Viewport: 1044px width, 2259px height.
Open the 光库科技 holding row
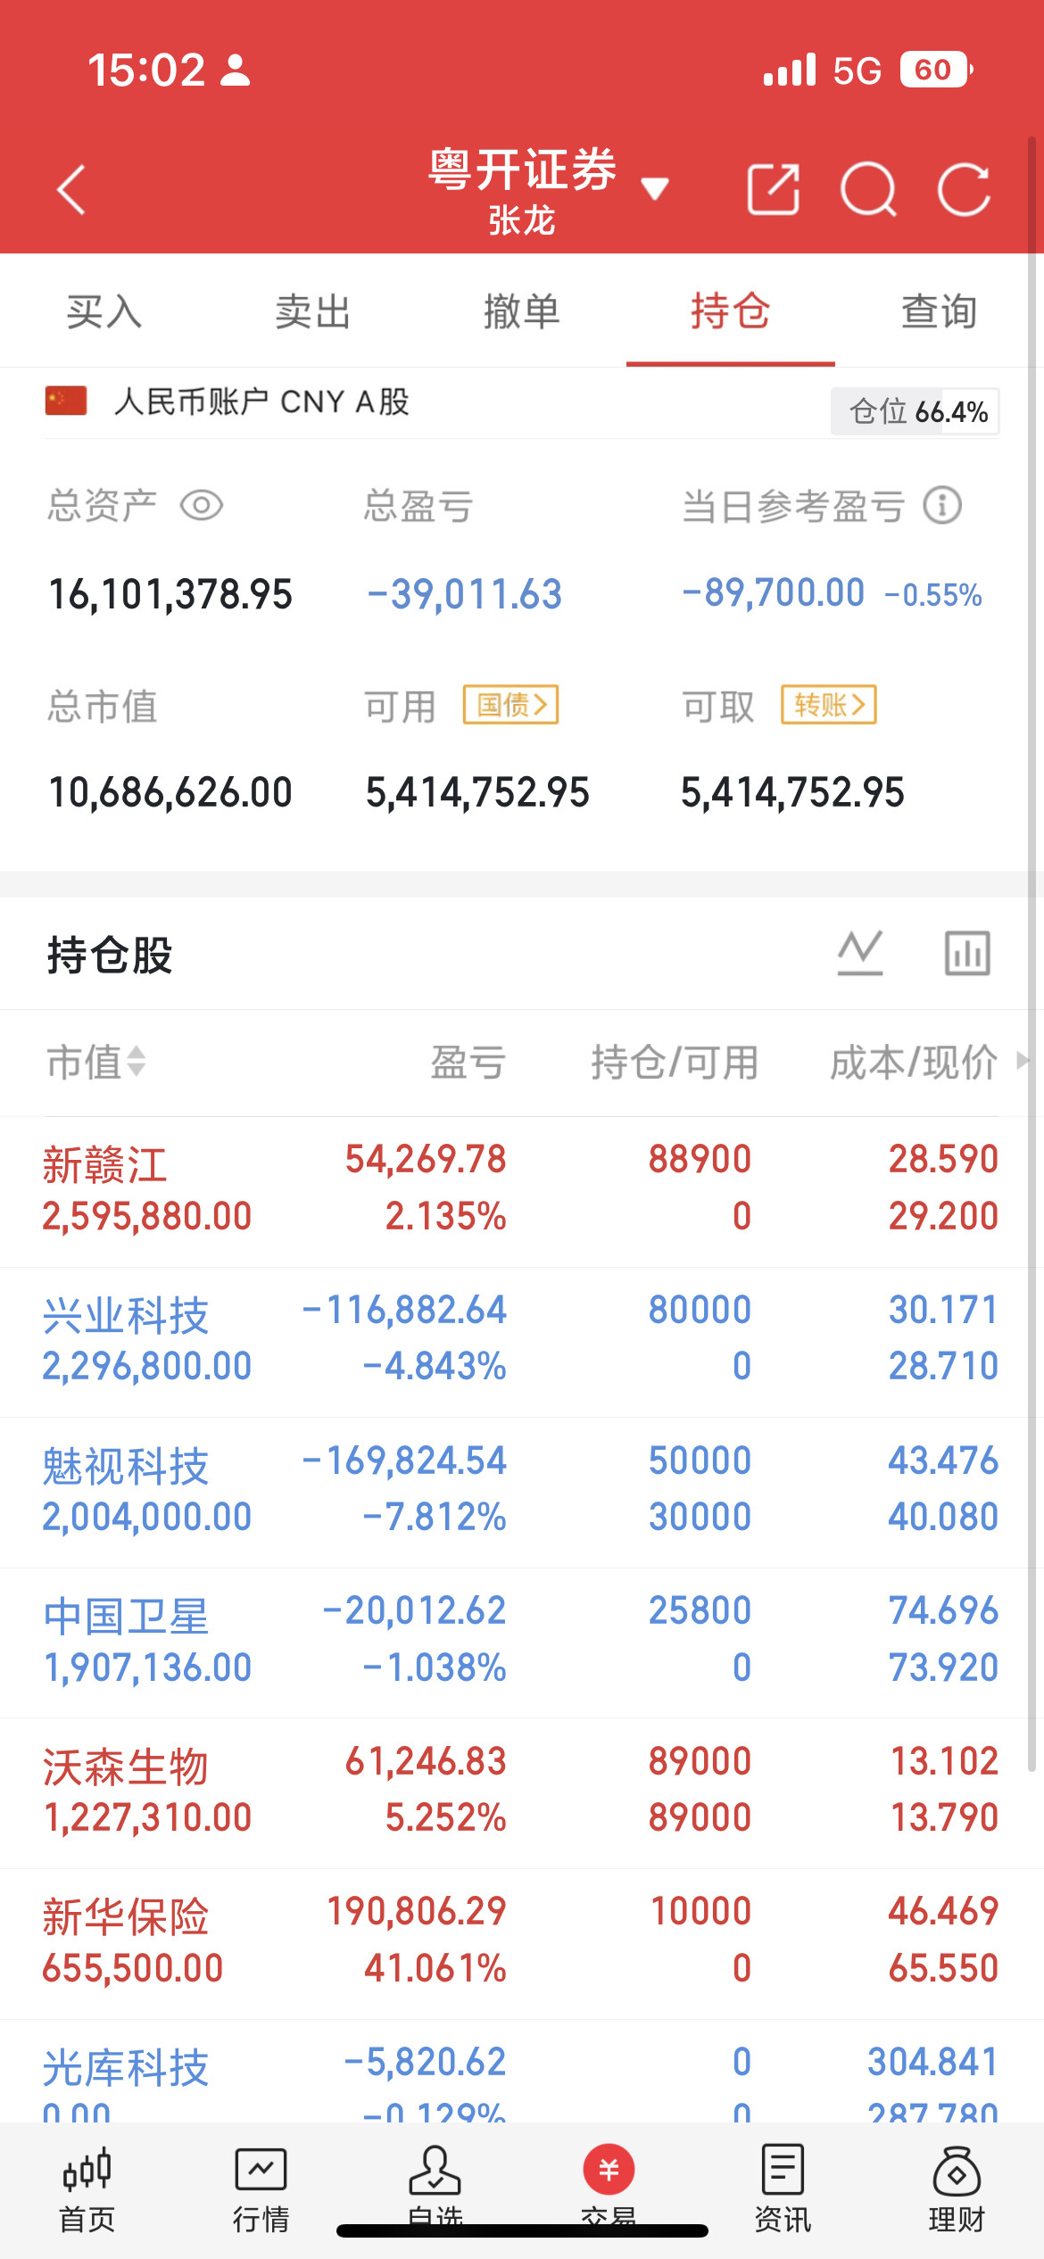[x=522, y=2072]
